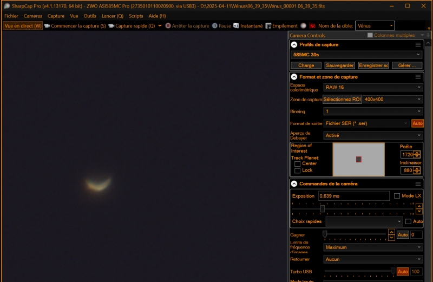433x282 pixels.
Task: Collapse the Commandes de la caméra section
Action: click(294, 183)
